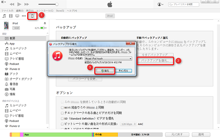The height and width of the screenshot is (140, 220).
Task: Open the More (three dots) library menu
Action: 24,16
